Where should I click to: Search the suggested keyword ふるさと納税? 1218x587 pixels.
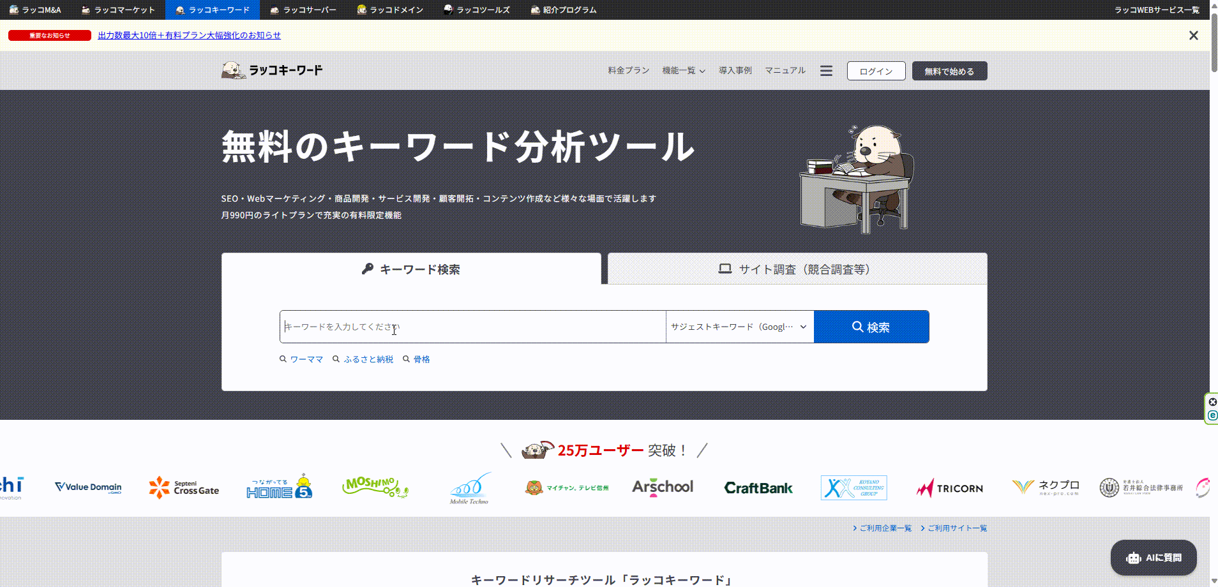coord(363,359)
